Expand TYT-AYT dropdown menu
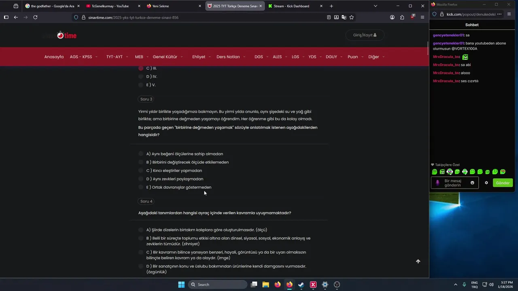518x291 pixels. click(117, 57)
